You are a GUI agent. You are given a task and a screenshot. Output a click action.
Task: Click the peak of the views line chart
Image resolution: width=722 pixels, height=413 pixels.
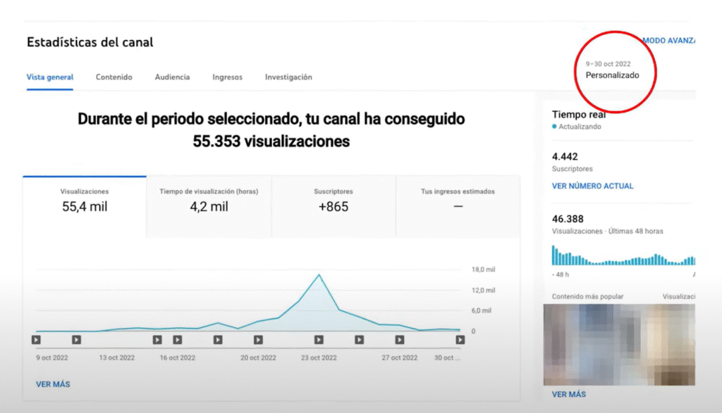pyautogui.click(x=319, y=274)
